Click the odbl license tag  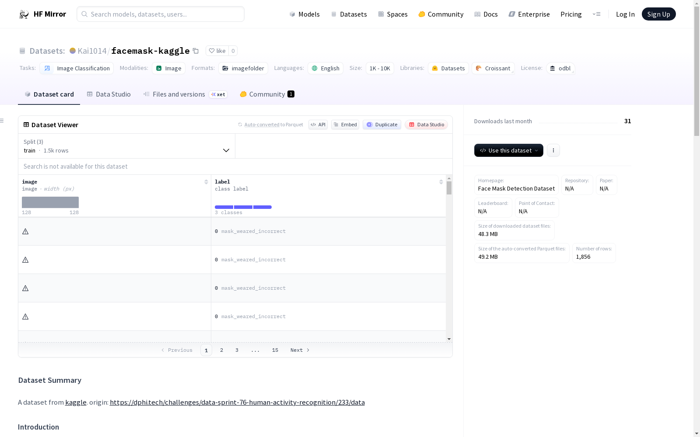pos(560,68)
